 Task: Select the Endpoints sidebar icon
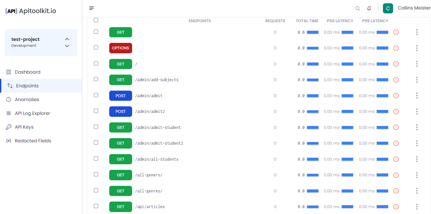(x=8, y=85)
